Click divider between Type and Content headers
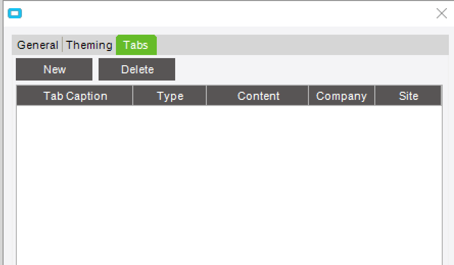454x265 pixels. coord(206,96)
